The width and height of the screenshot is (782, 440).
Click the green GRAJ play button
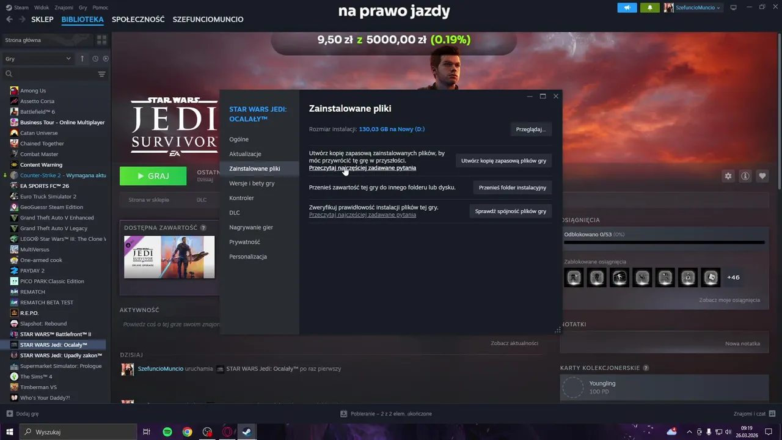click(153, 176)
